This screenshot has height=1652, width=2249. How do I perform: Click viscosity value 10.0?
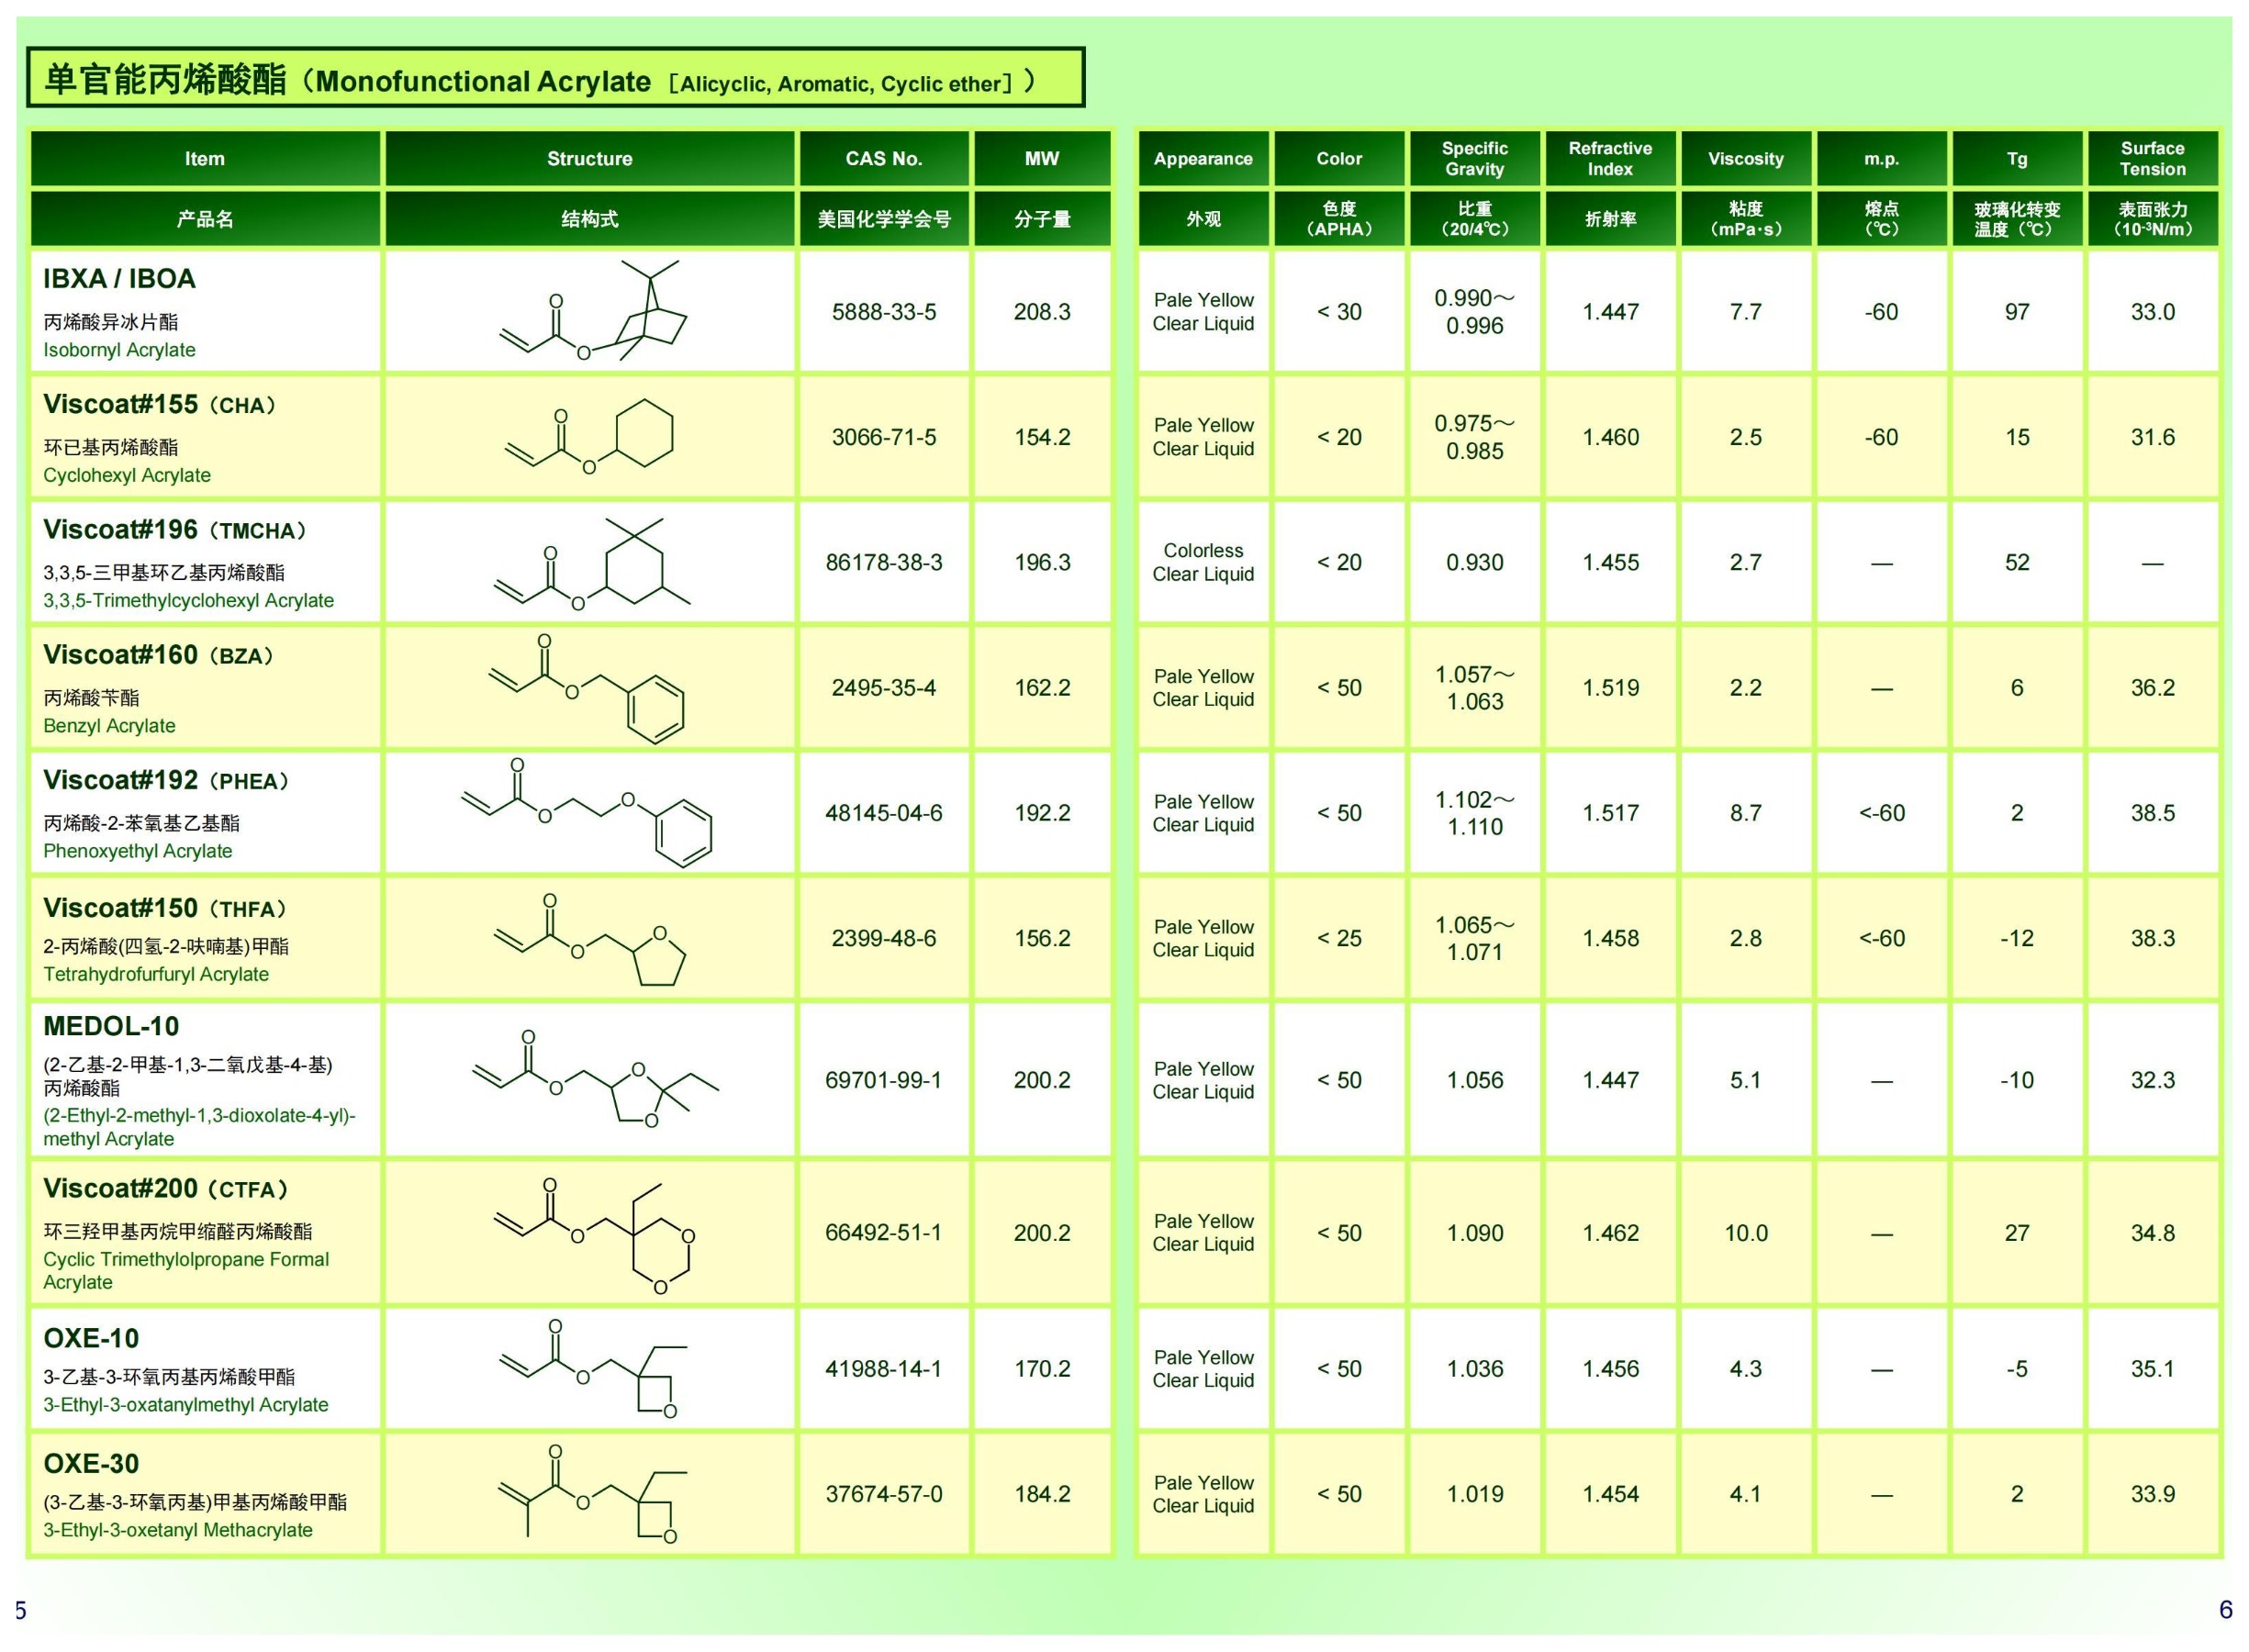click(1746, 1233)
